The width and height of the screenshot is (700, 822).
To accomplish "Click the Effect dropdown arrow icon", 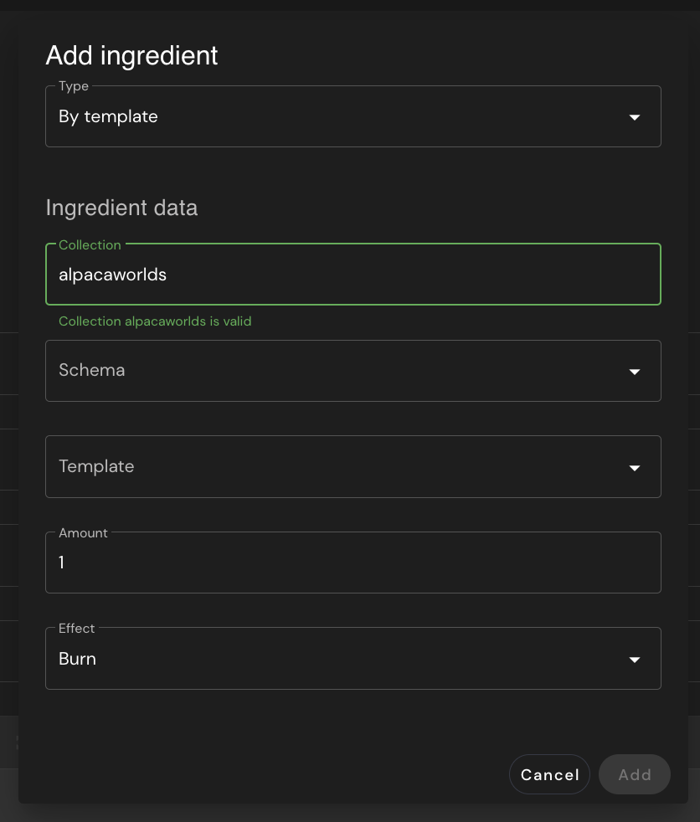I will click(634, 659).
